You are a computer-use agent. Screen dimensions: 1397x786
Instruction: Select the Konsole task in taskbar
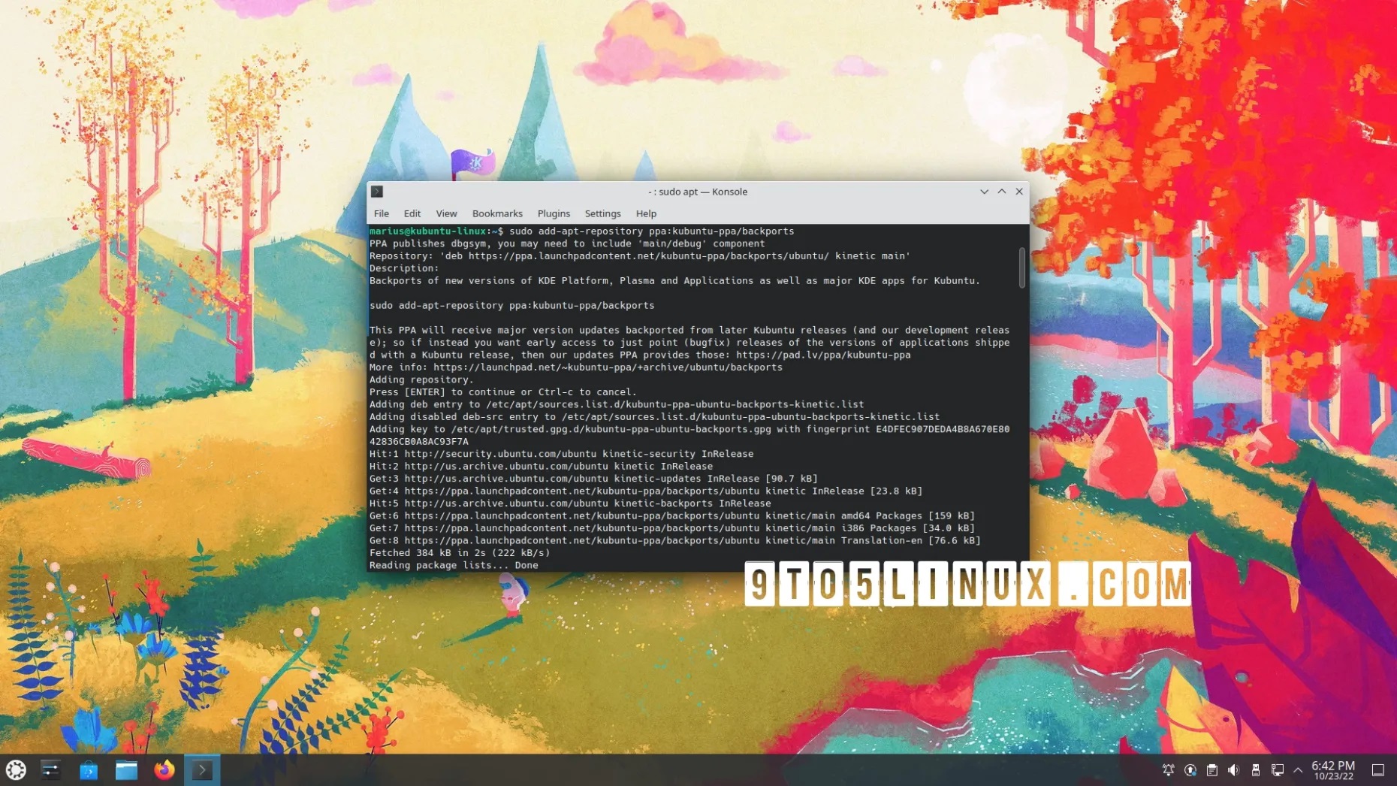point(202,769)
